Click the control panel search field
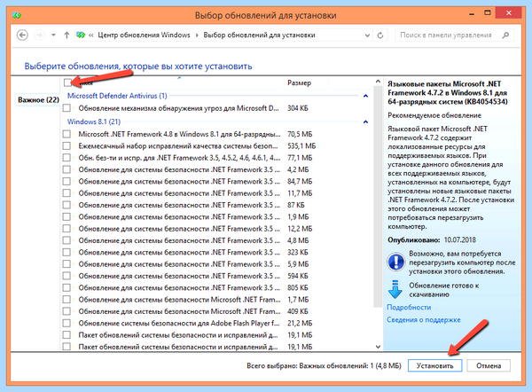The height and width of the screenshot is (392, 532). coord(454,35)
